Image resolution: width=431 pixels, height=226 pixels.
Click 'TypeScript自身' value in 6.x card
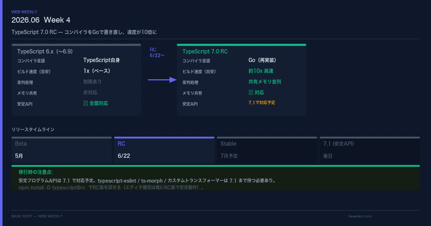pyautogui.click(x=102, y=60)
